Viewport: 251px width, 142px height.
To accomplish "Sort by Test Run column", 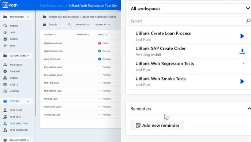I will click(x=50, y=34).
